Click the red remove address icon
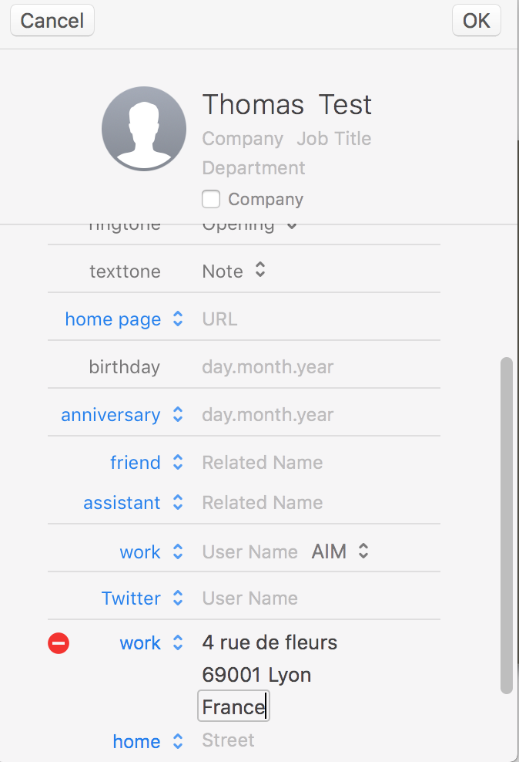The width and height of the screenshot is (519, 762). [59, 642]
